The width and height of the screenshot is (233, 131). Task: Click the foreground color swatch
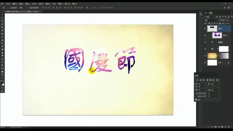click(2, 83)
